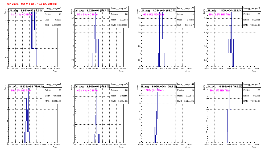The image size is (265, 152).
Task: Select the havg_asym2 stats box title
Action: coord(185,9)
